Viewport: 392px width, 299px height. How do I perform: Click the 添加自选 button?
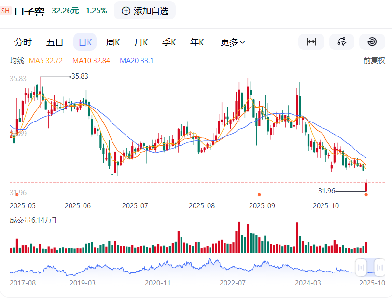[x=145, y=11]
